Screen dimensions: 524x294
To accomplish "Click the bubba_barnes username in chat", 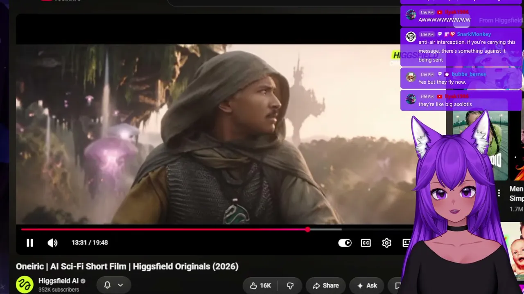I will click(x=469, y=74).
